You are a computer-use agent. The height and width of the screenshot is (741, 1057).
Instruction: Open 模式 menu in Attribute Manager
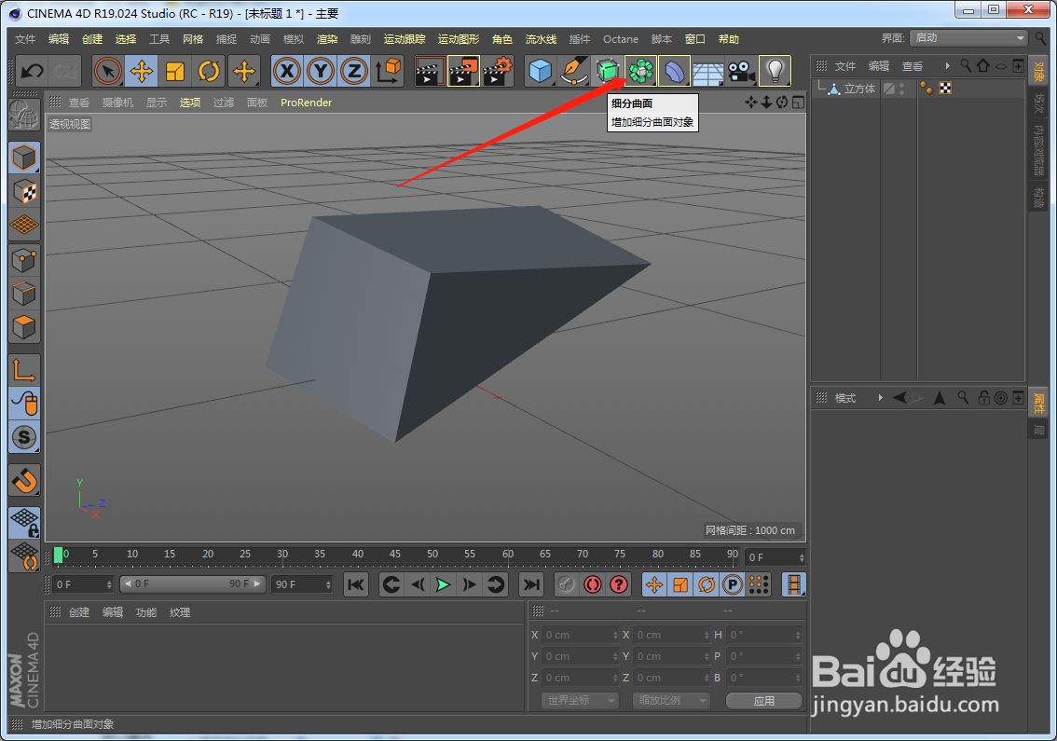pyautogui.click(x=845, y=399)
